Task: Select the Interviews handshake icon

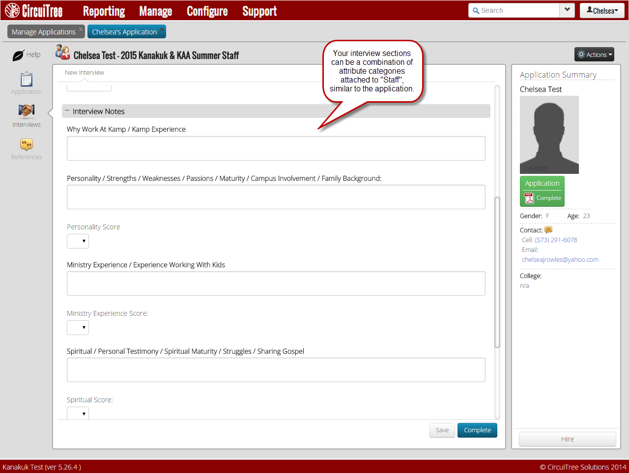Action: point(27,111)
